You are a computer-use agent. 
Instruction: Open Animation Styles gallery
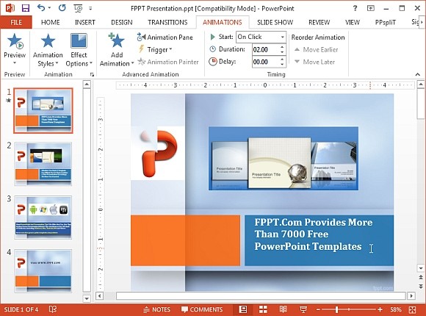pyautogui.click(x=48, y=50)
